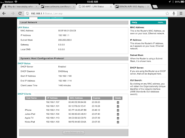Delete the 192.168.1.101 DHCP lease

tap(118, 106)
